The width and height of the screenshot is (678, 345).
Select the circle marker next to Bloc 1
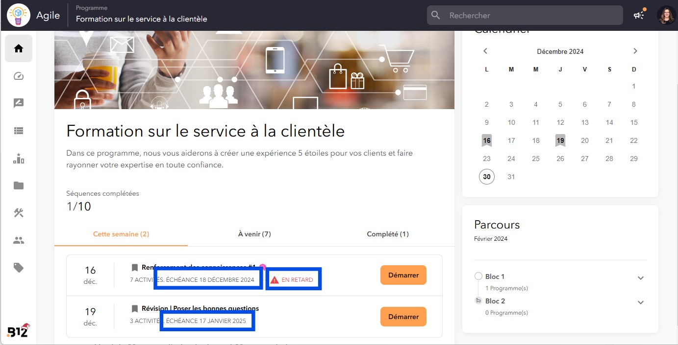coord(478,276)
